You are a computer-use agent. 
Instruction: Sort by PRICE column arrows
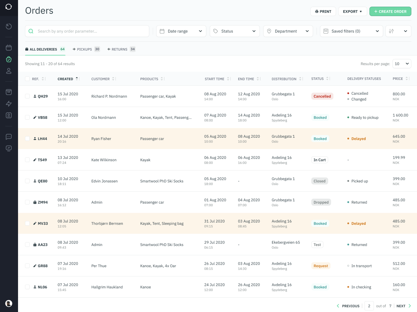[407, 79]
